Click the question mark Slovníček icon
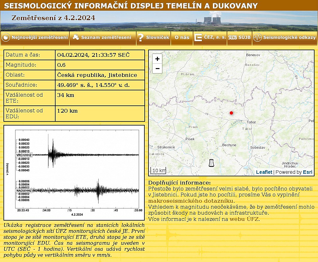 (x=141, y=38)
